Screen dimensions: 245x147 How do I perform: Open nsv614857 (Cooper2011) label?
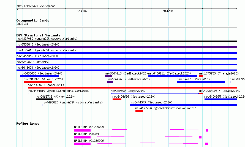(46, 85)
